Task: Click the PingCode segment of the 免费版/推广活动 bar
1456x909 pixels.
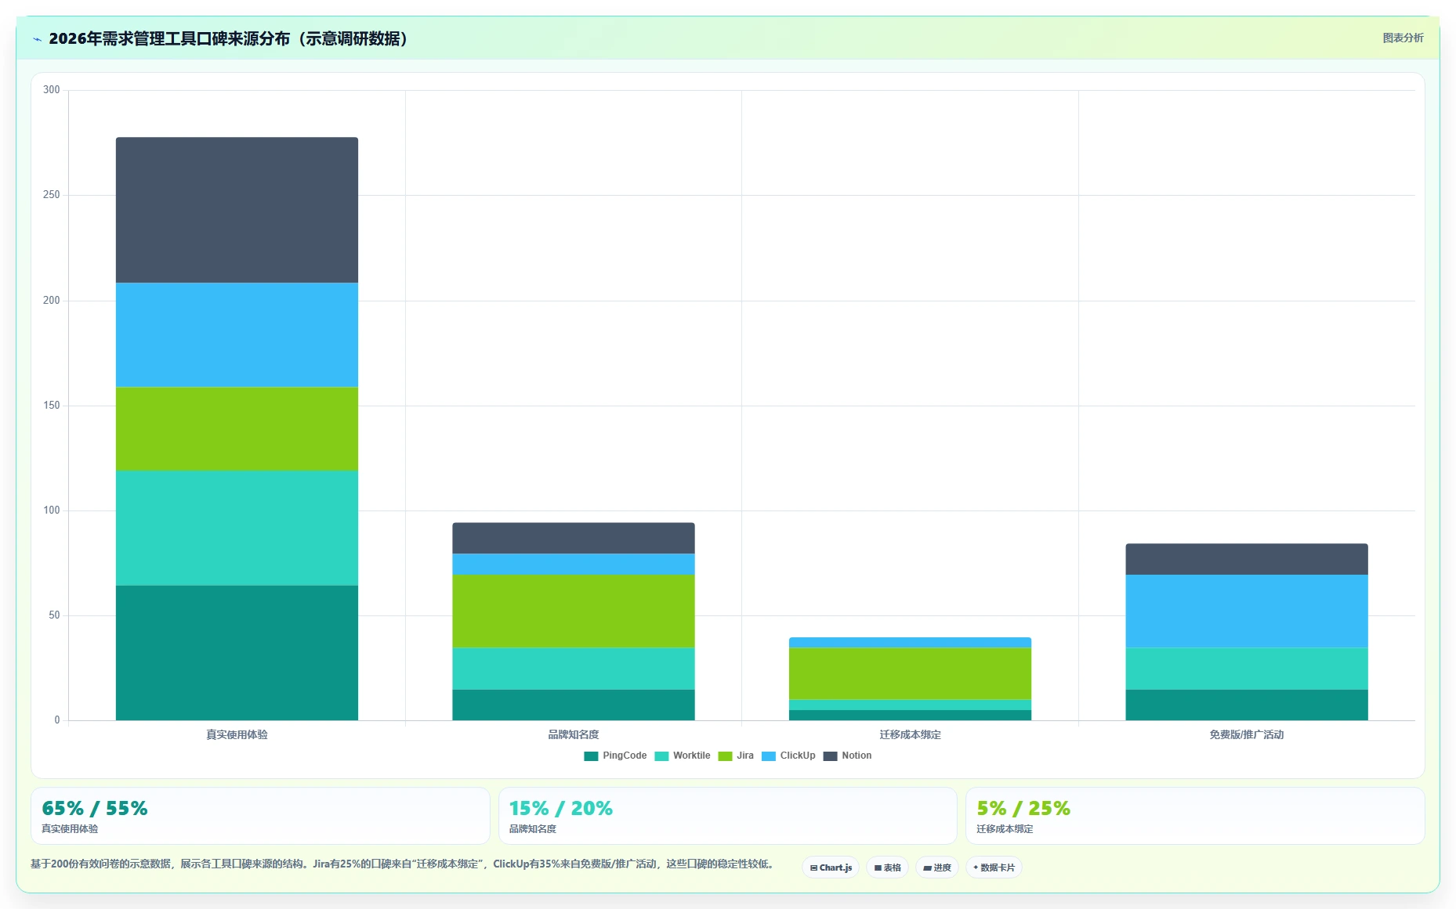Action: coord(1247,705)
